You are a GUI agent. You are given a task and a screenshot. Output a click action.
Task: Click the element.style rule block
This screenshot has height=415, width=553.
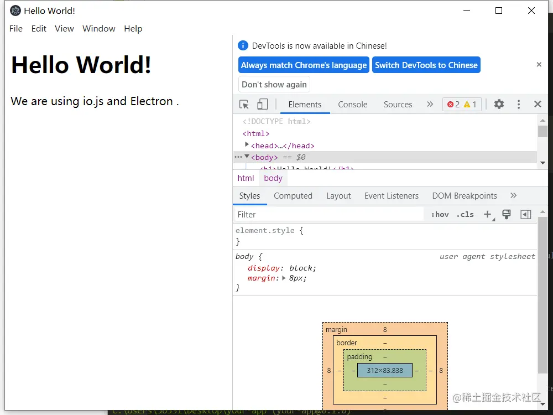click(385, 236)
